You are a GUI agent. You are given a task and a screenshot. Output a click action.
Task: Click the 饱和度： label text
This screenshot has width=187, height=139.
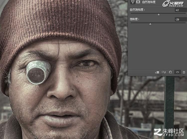[135, 19]
